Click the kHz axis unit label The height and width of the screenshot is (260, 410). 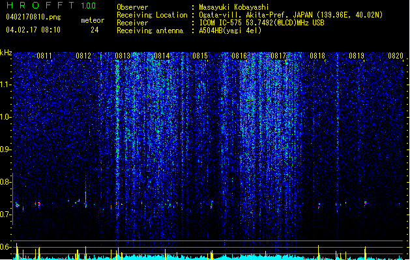6,53
